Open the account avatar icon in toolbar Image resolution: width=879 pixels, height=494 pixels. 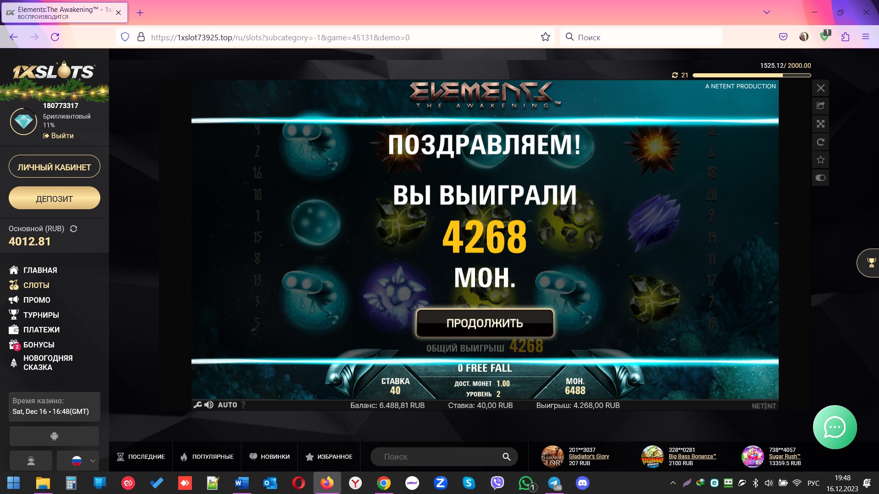point(804,37)
